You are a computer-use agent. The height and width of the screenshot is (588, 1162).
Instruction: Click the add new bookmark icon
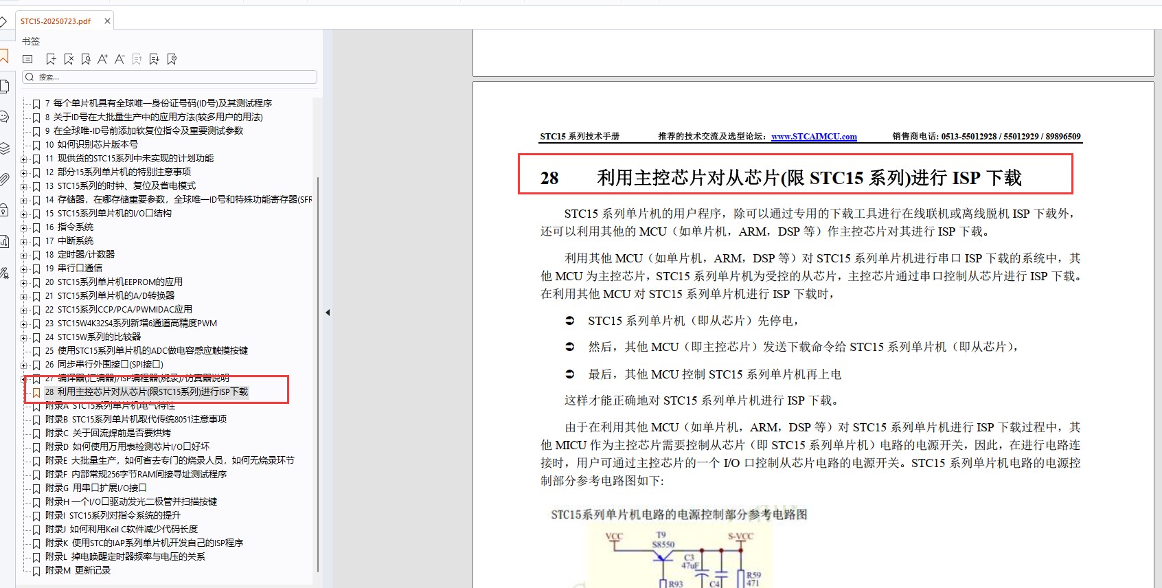51,60
